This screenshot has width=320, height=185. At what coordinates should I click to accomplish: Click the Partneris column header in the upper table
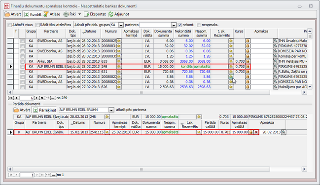click(51, 33)
